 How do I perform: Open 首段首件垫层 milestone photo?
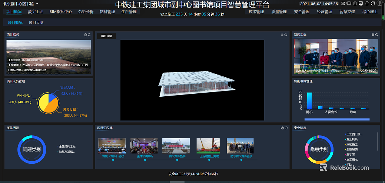click(x=176, y=146)
